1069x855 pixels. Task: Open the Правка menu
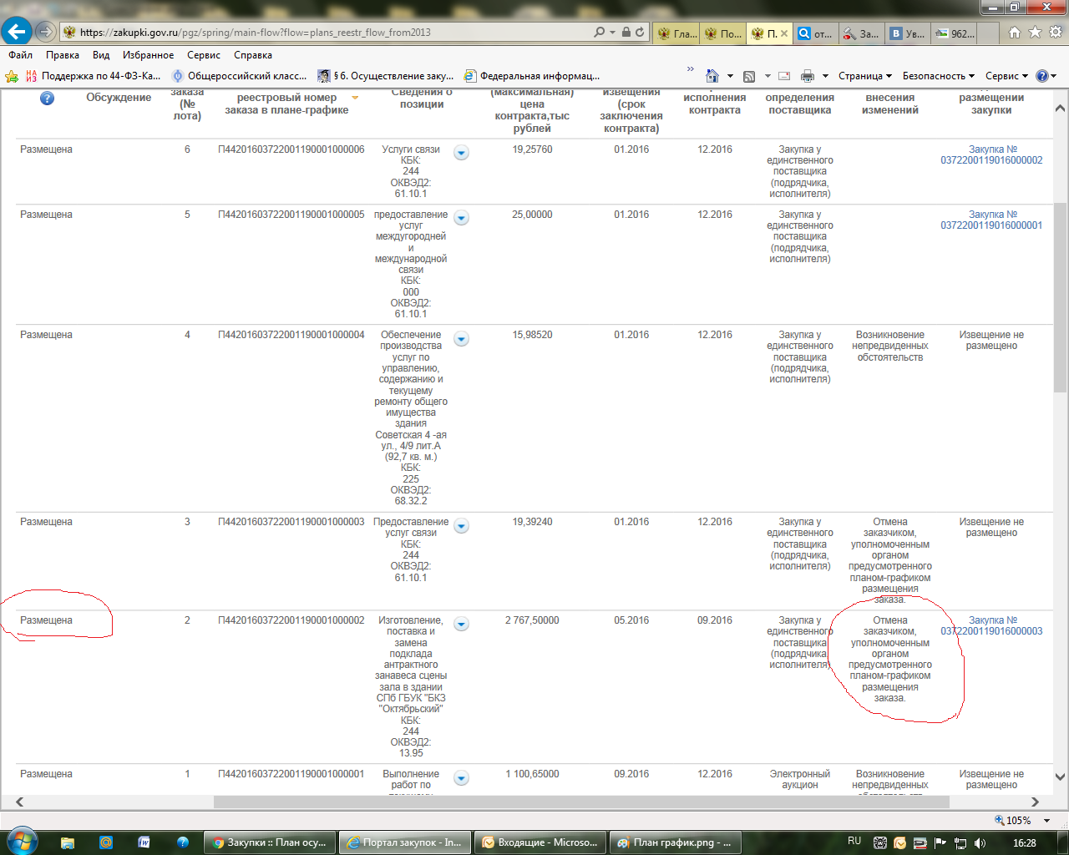point(63,55)
